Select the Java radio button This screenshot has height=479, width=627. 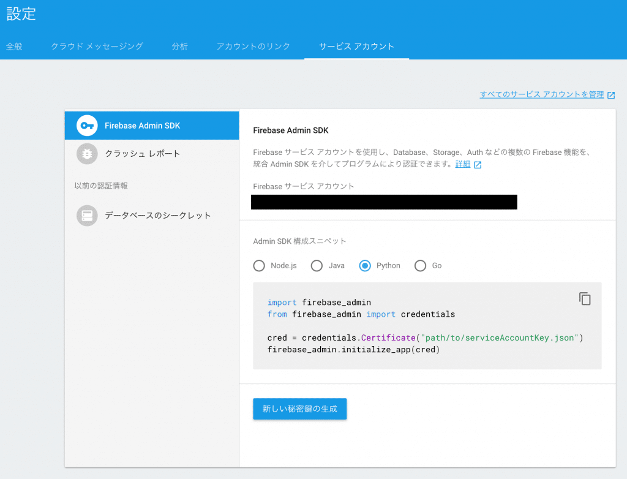(317, 266)
